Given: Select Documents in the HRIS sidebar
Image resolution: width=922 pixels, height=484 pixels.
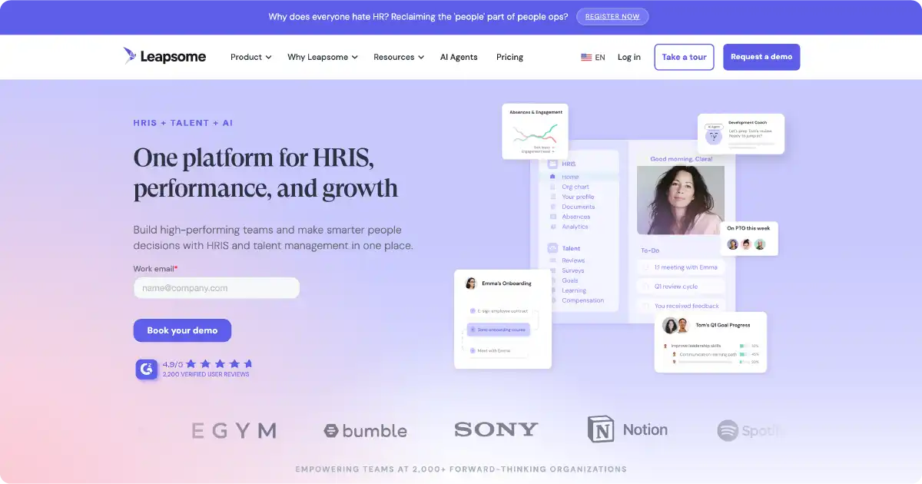Looking at the screenshot, I should click(578, 207).
